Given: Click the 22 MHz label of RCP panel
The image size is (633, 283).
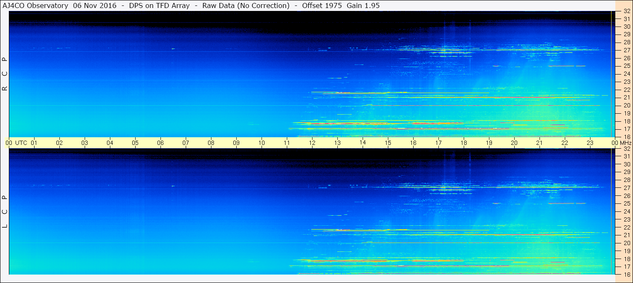Looking at the screenshot, I should point(627,90).
